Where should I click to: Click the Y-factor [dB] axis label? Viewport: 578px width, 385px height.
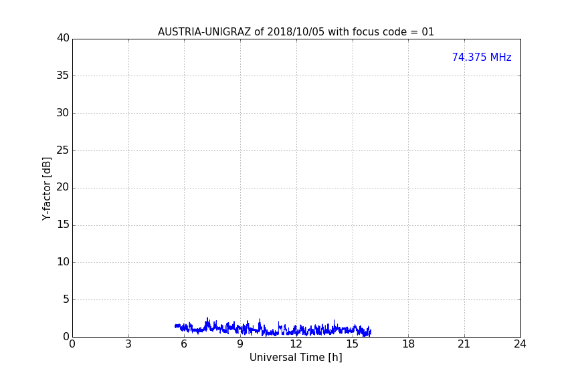pyautogui.click(x=46, y=188)
